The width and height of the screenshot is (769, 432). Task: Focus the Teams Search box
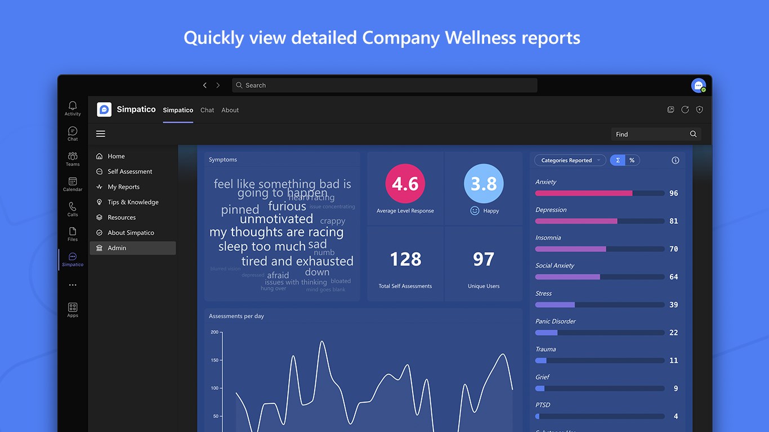pos(384,85)
